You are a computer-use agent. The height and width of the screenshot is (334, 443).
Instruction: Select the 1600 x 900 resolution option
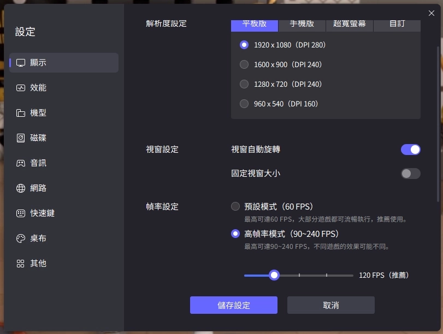(x=244, y=64)
